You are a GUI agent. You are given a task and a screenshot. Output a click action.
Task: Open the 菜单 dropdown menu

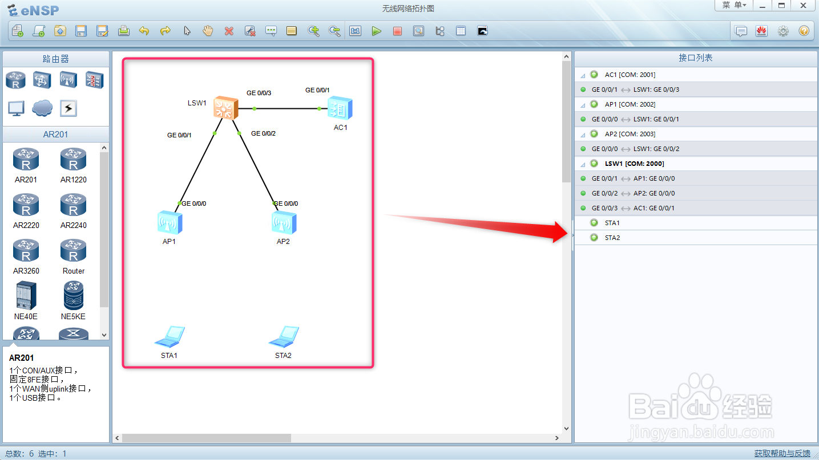[733, 6]
